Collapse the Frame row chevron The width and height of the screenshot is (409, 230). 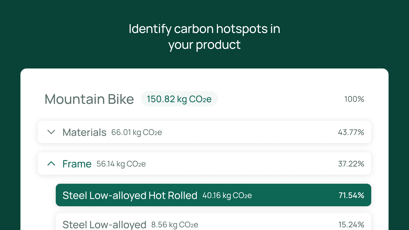(x=51, y=164)
